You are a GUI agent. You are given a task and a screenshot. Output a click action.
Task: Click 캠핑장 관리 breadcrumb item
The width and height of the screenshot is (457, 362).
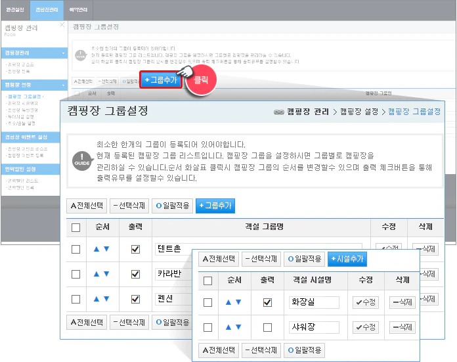tap(308, 112)
